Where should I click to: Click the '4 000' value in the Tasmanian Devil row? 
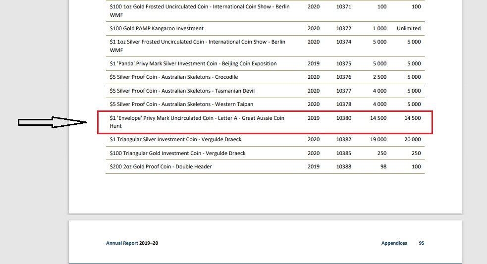(380, 91)
